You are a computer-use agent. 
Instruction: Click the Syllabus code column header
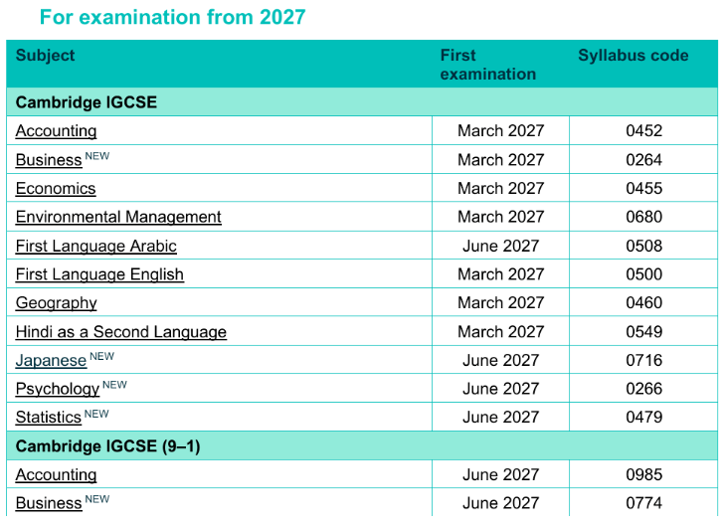(633, 56)
